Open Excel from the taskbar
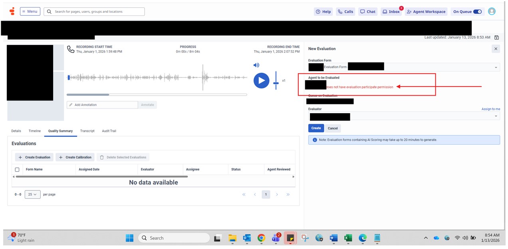The image size is (508, 249). coord(348,238)
